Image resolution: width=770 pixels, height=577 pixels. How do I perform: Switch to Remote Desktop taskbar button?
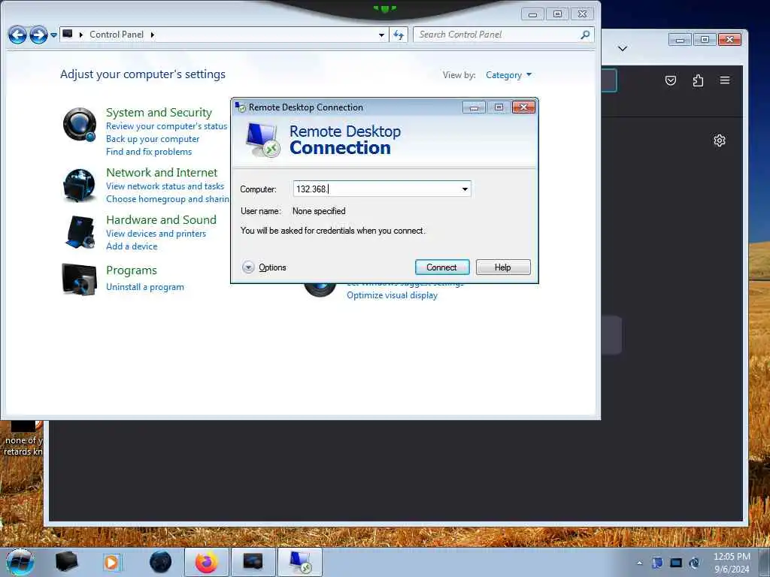coord(300,562)
